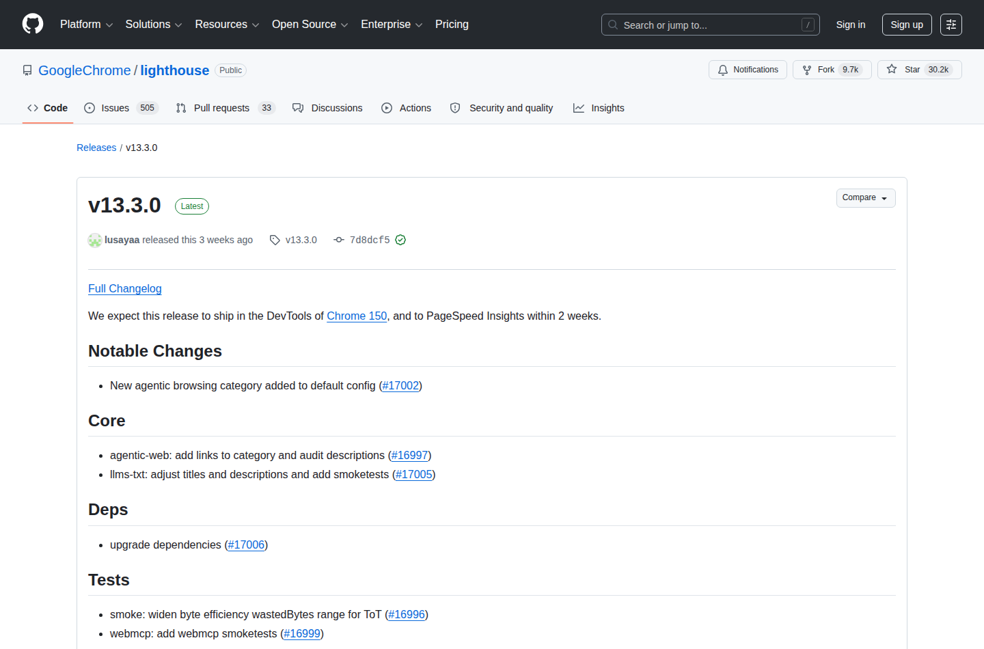Open the Chrome 150 link
Image resolution: width=984 pixels, height=649 pixels.
pos(357,316)
